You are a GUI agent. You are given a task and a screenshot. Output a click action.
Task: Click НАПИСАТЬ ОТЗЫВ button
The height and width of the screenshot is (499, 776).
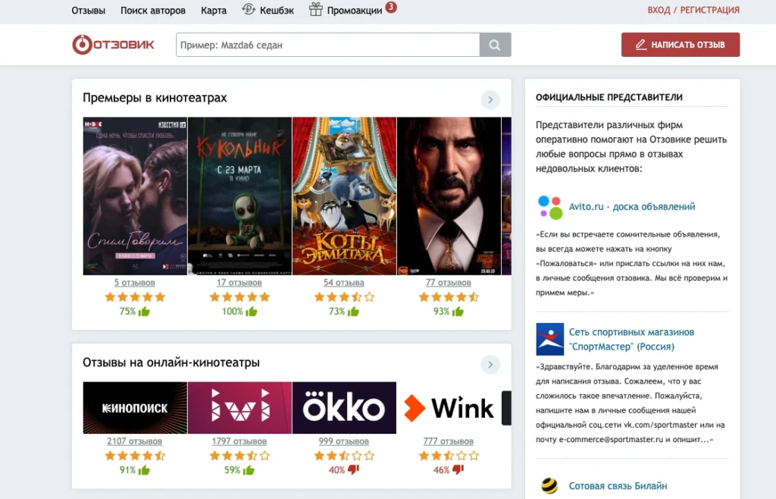click(x=681, y=45)
